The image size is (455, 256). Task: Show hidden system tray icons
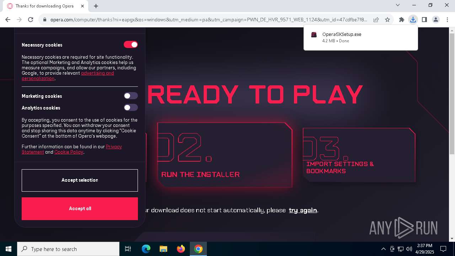tap(383, 249)
